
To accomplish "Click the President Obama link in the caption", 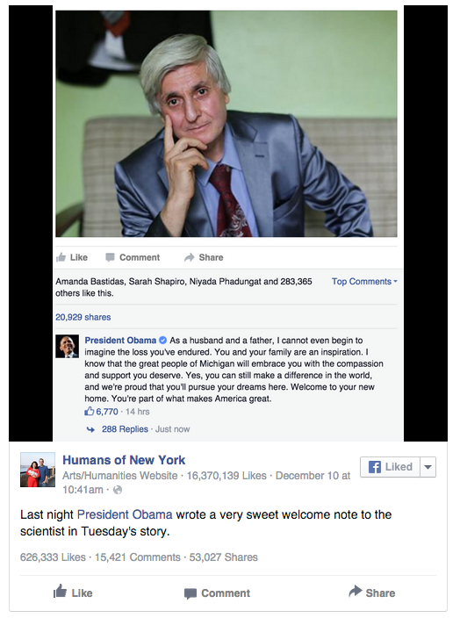I will click(125, 514).
